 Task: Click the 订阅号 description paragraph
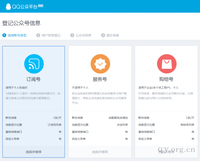pyautogui.click(x=33, y=96)
